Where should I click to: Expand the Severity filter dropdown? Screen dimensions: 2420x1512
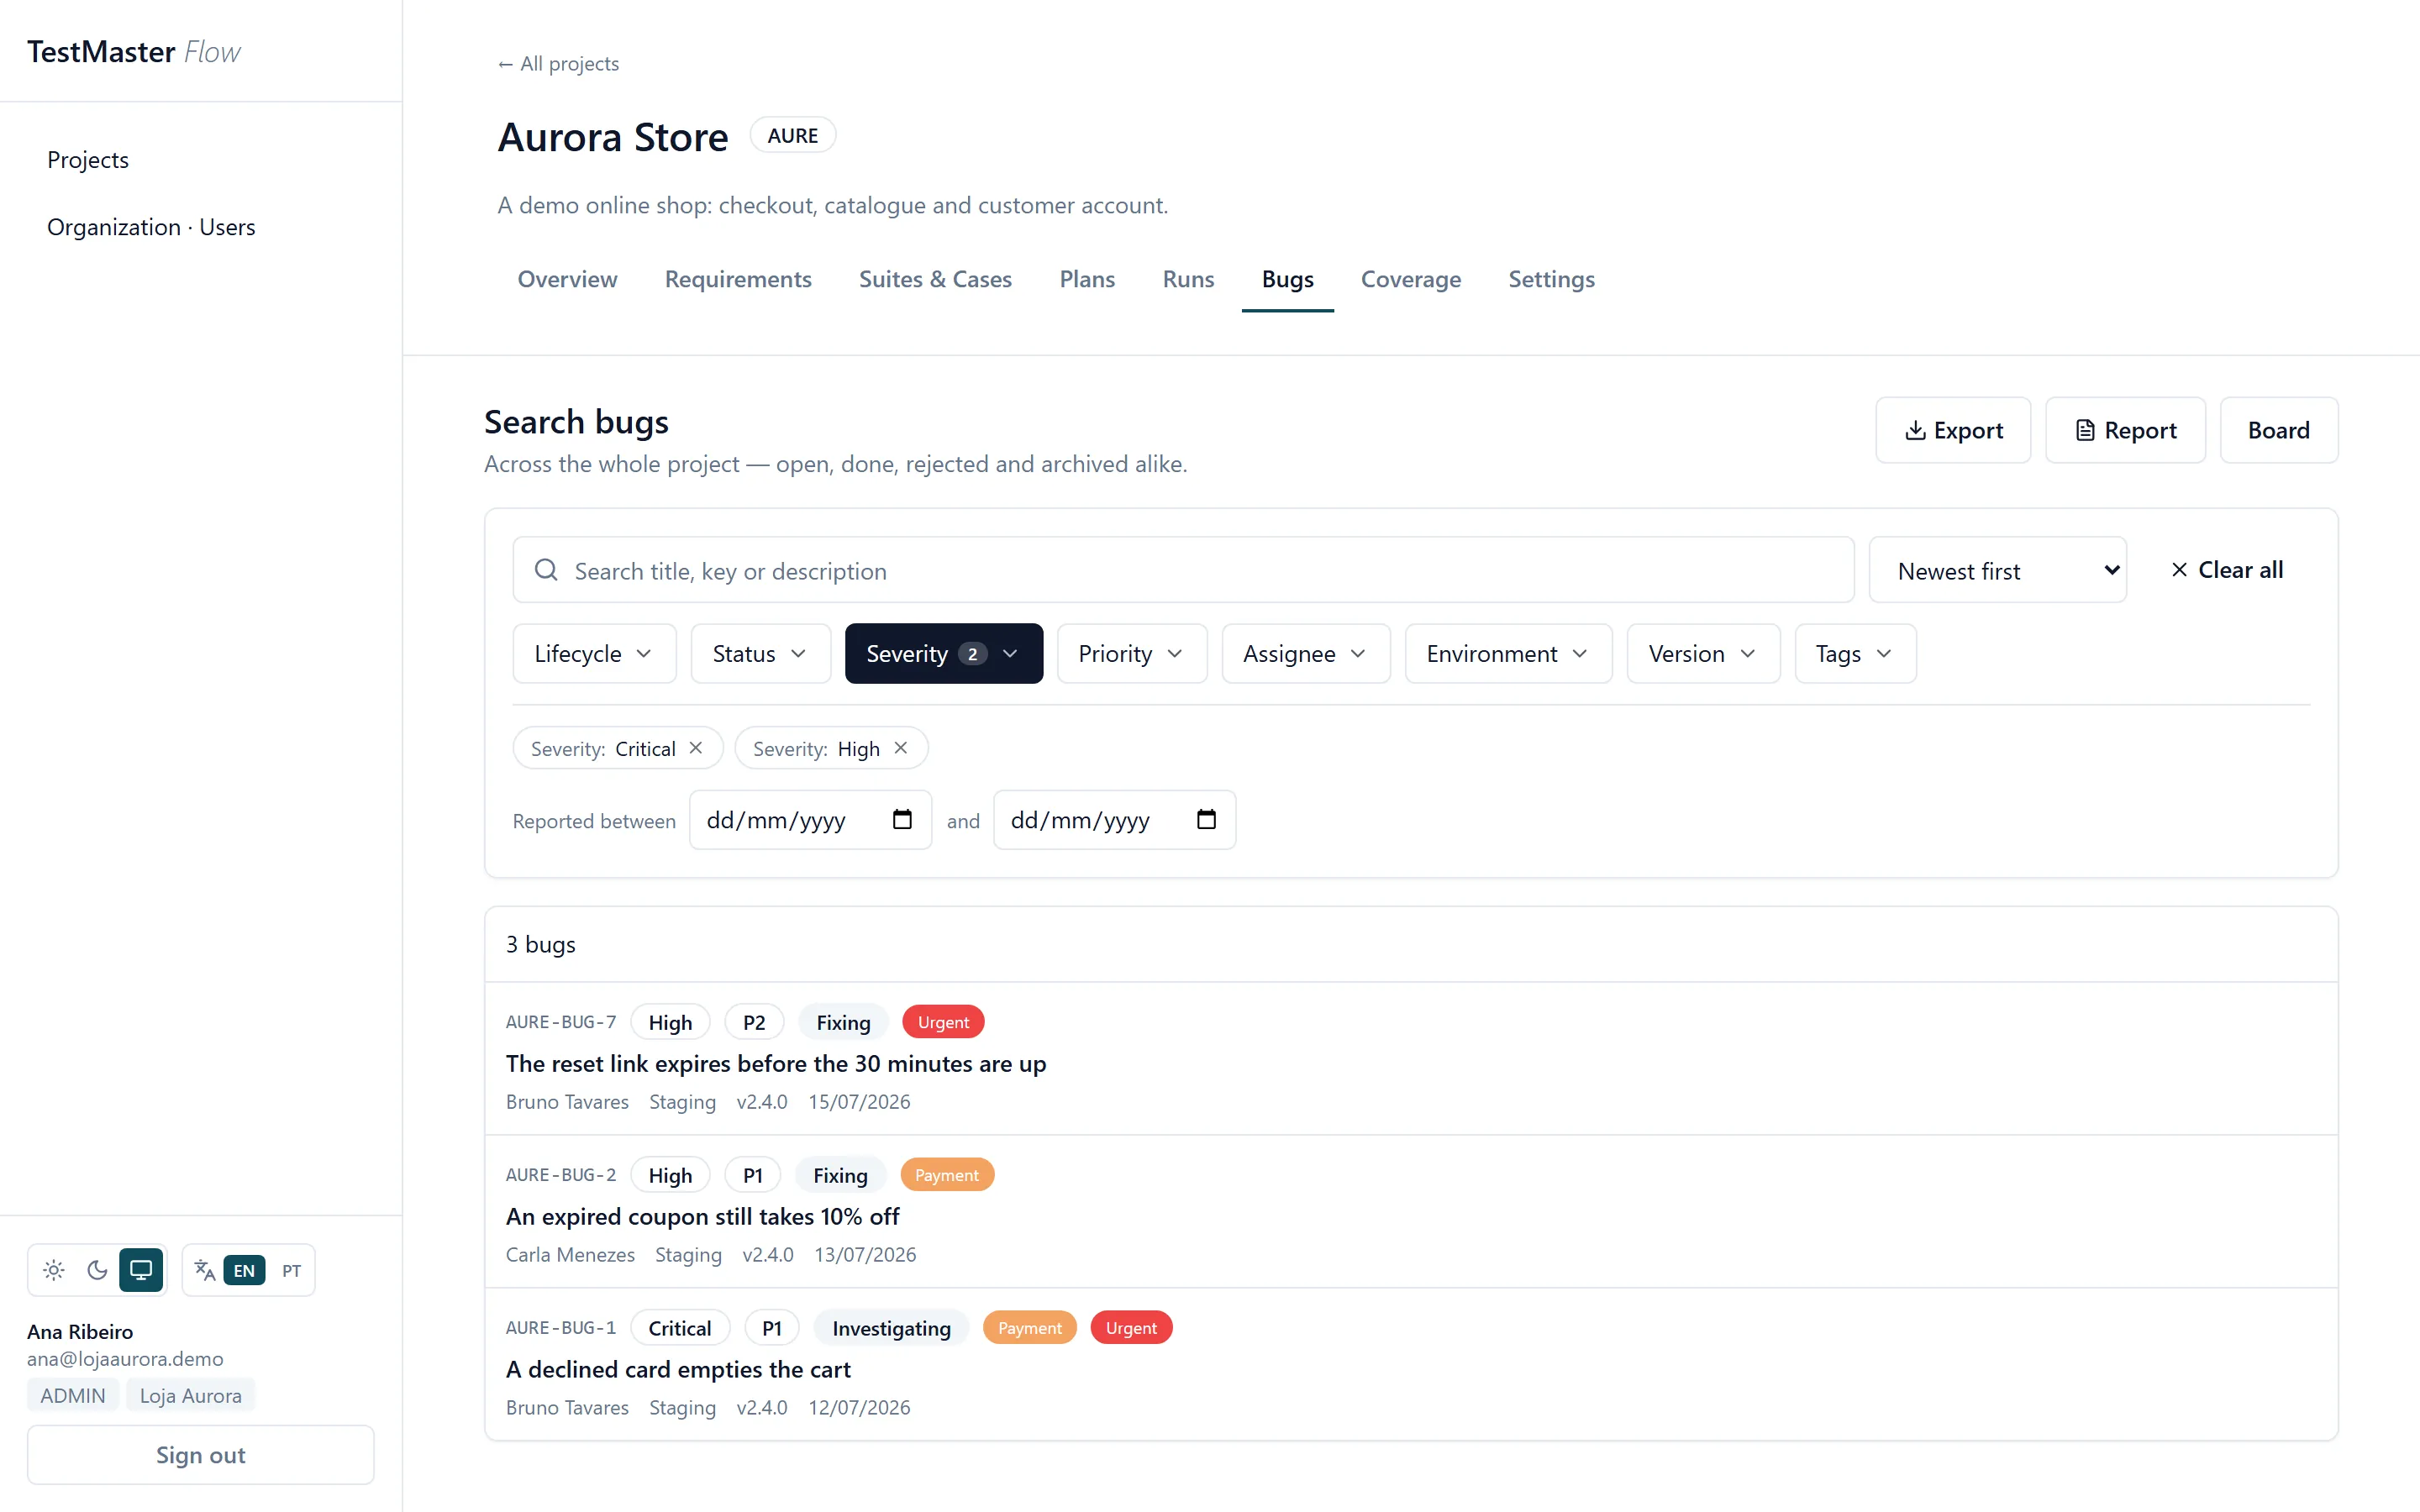click(943, 654)
